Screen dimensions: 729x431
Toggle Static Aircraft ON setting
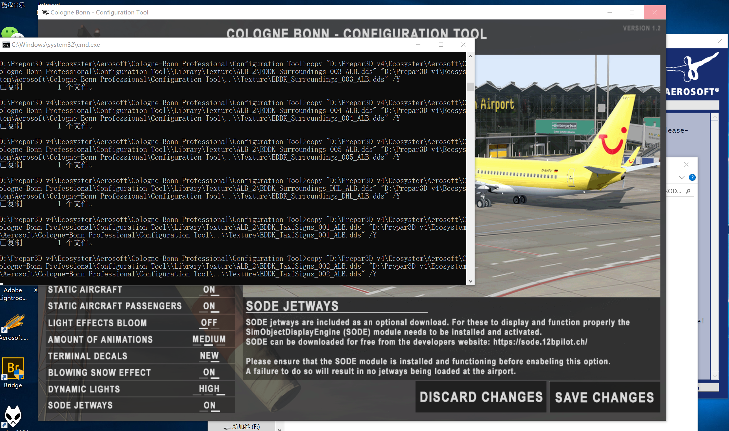point(209,289)
